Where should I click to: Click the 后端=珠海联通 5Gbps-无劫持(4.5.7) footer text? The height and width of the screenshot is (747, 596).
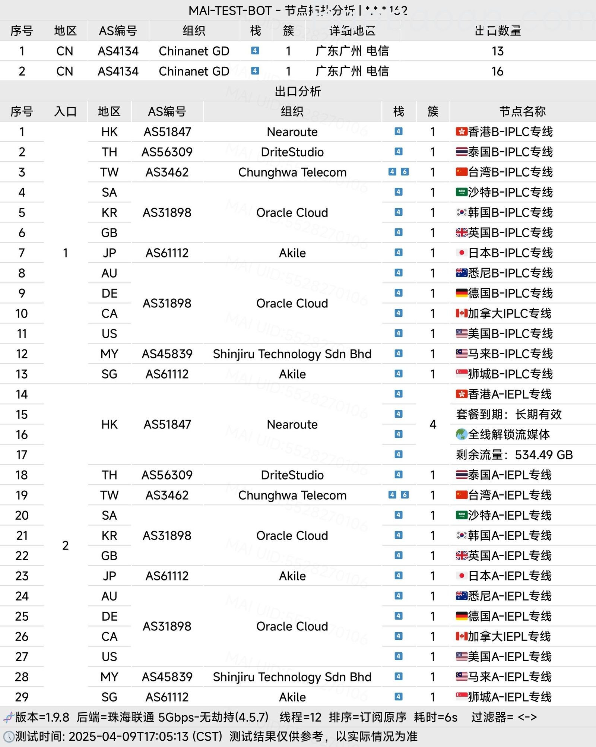pos(172,717)
